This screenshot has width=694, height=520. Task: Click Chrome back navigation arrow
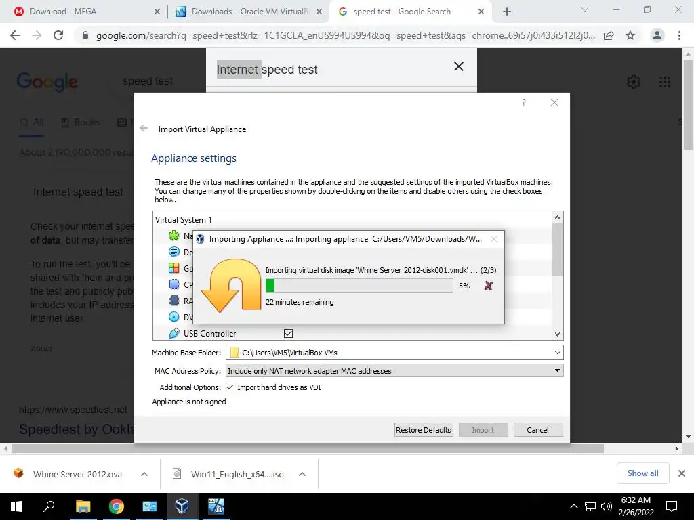(15, 35)
